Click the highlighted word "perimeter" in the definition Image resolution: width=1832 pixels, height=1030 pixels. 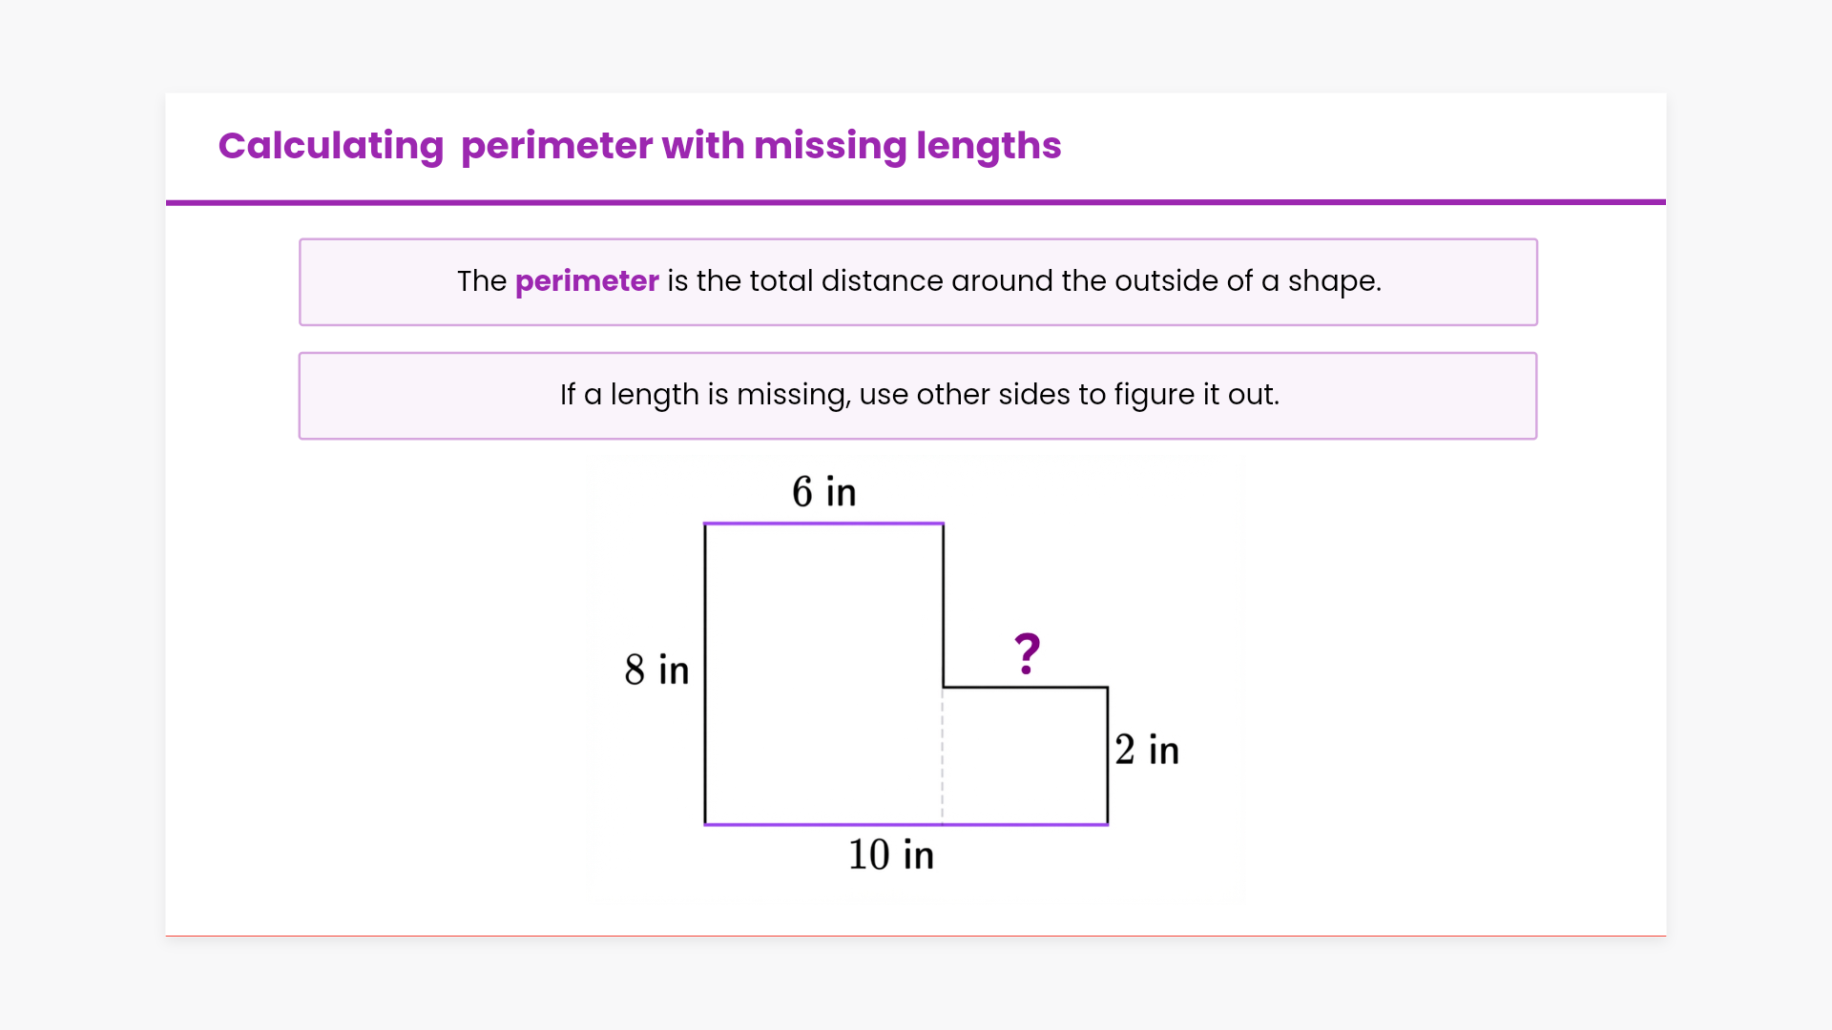coord(587,281)
